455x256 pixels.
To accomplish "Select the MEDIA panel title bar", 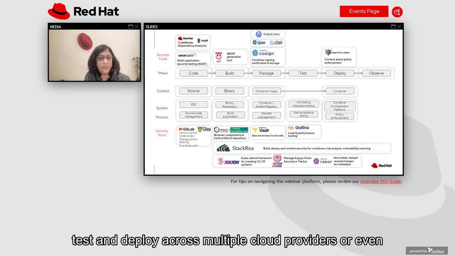I will (x=89, y=27).
